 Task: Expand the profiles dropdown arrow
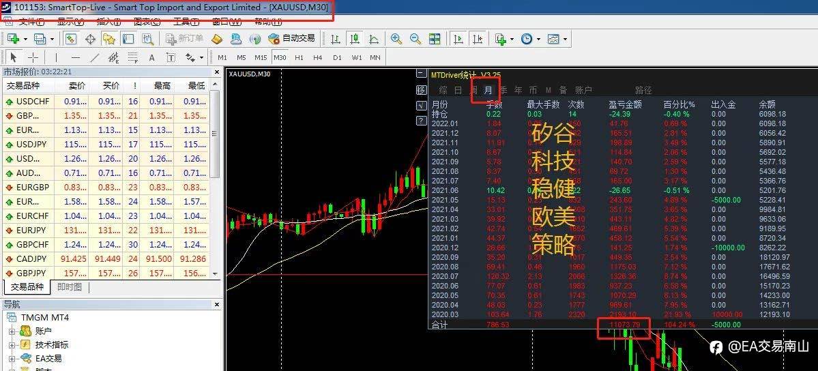(x=52, y=39)
